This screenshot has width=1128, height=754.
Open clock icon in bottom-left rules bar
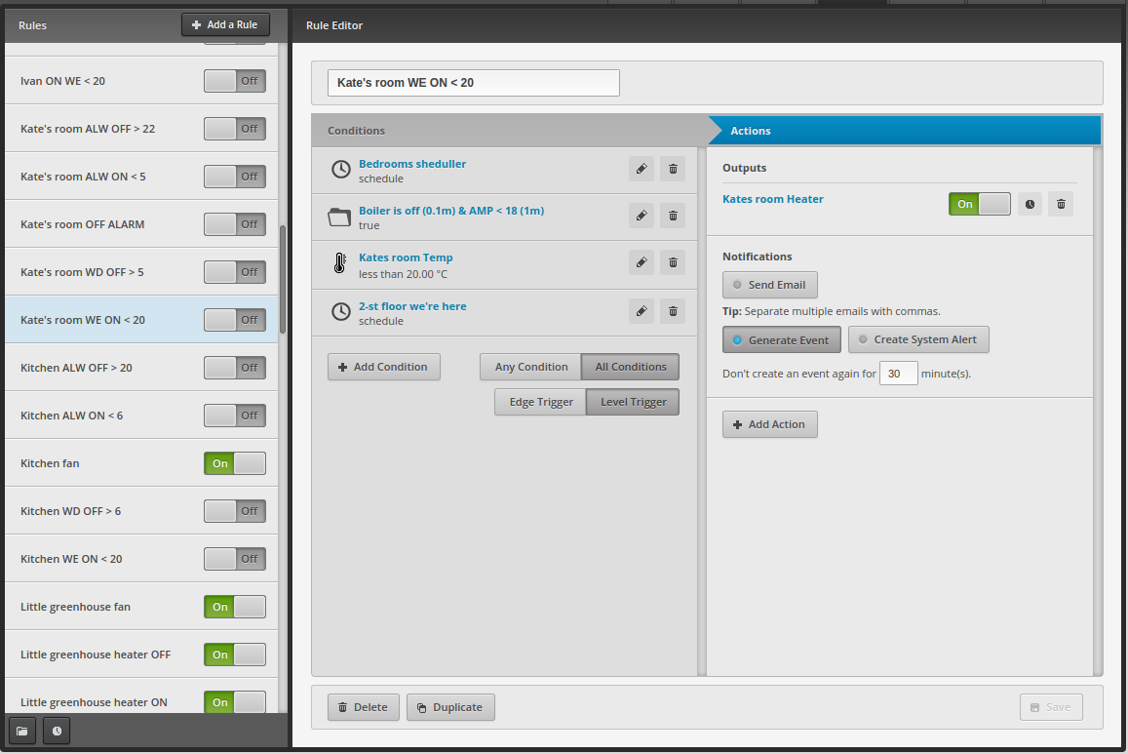(x=57, y=731)
